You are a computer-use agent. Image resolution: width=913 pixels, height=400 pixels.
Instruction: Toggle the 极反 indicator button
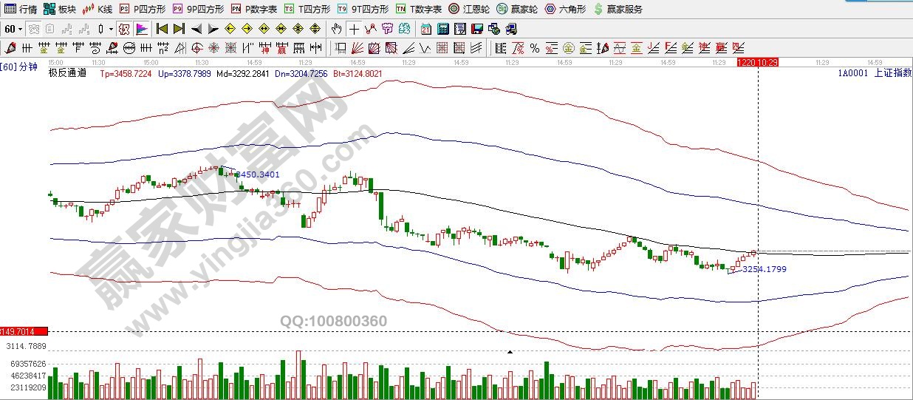pos(124,29)
